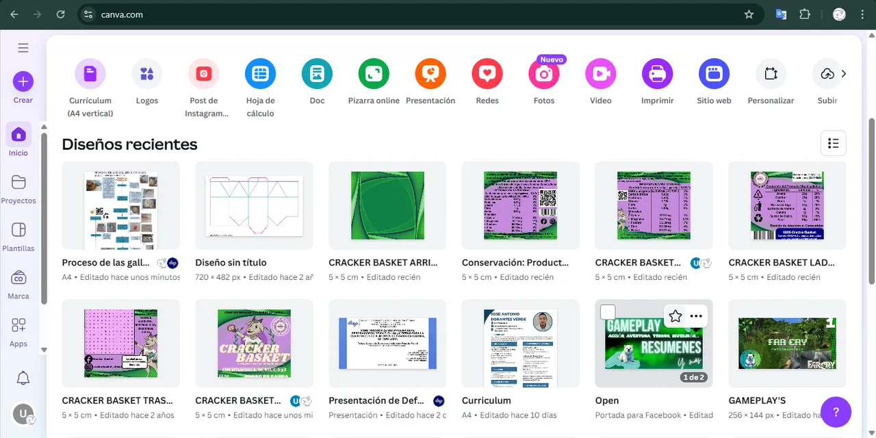Open the purple help question-mark button
This screenshot has width=876, height=438.
(836, 412)
